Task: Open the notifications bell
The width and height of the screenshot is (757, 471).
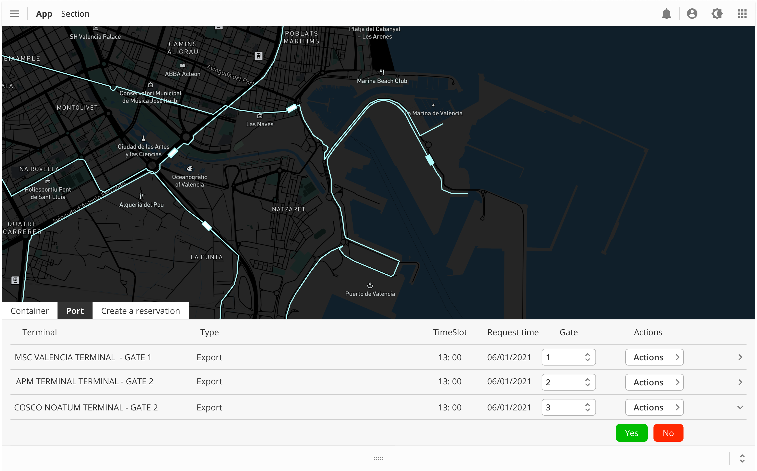Action: pos(666,14)
